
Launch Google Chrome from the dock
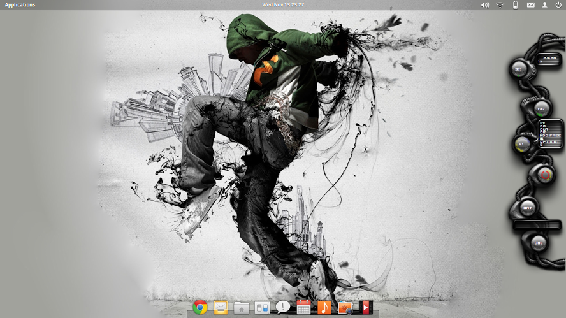coord(200,308)
